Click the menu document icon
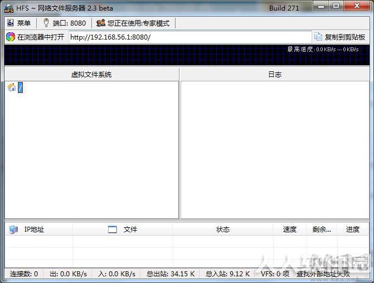The width and height of the screenshot is (374, 283). [x=11, y=23]
